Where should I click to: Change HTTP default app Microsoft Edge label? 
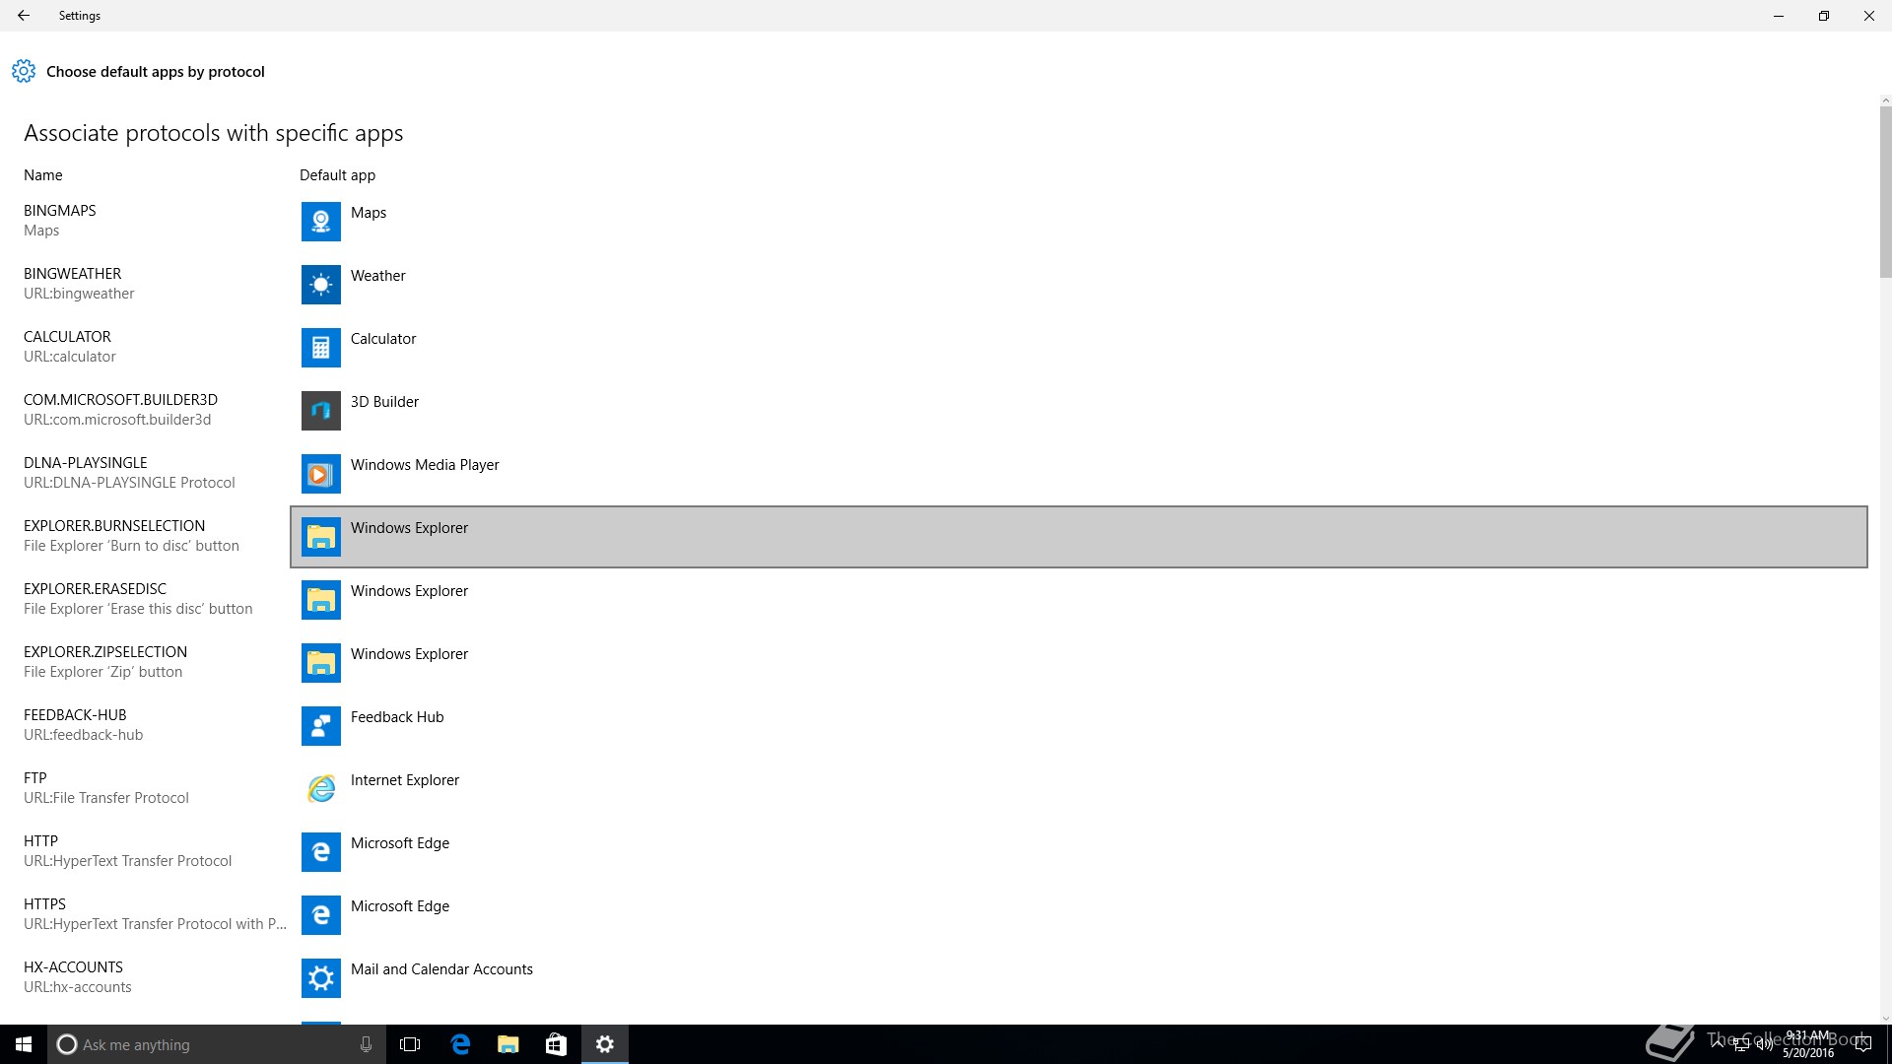coord(400,843)
